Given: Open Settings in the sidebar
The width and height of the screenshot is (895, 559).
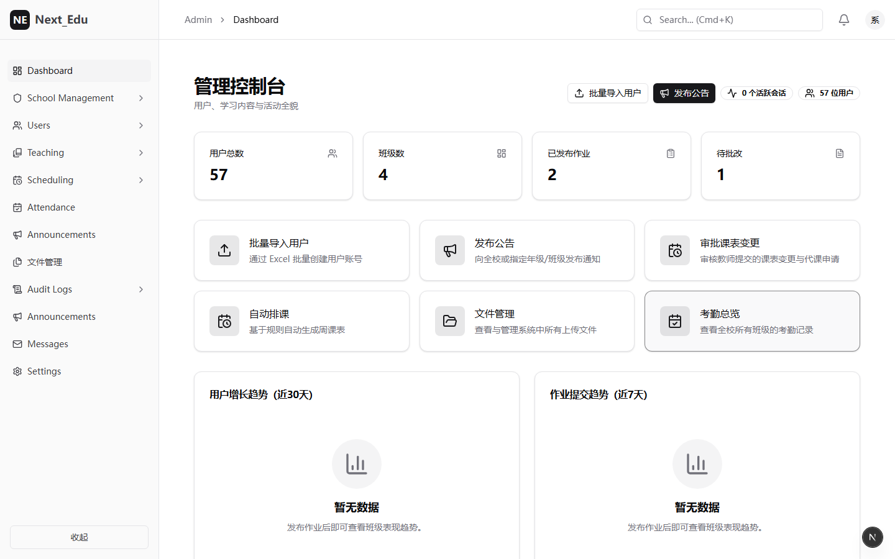Looking at the screenshot, I should tap(79, 371).
